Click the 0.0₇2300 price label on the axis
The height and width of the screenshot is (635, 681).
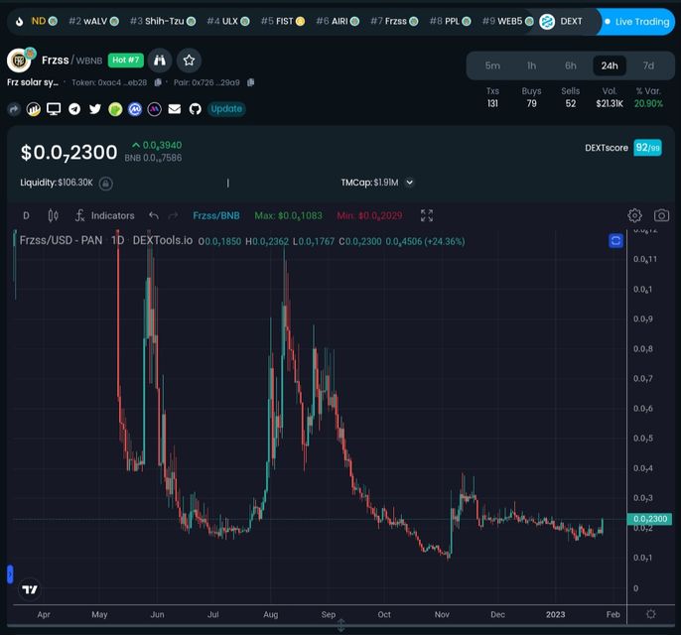[x=649, y=519]
